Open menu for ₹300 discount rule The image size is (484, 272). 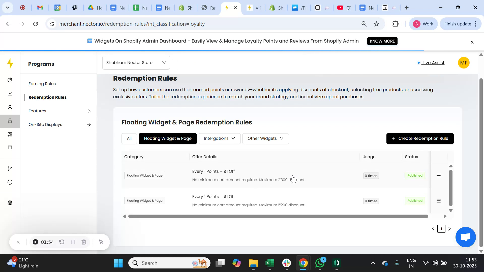(x=438, y=176)
